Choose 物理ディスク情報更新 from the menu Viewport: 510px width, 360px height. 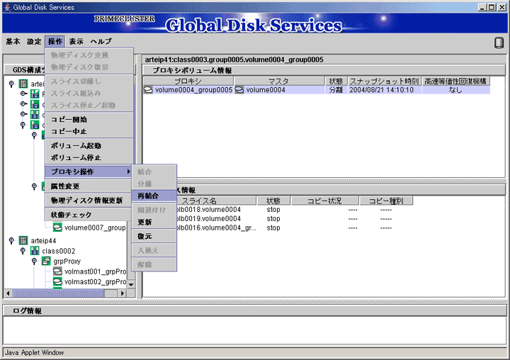point(89,201)
